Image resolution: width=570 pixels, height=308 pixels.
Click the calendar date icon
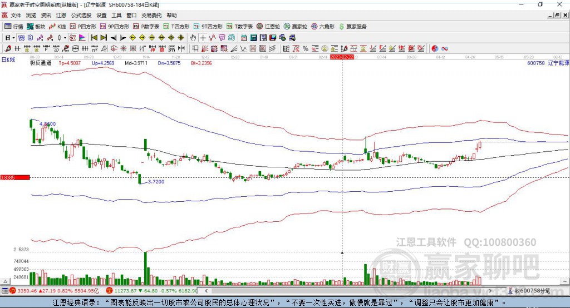(244, 38)
